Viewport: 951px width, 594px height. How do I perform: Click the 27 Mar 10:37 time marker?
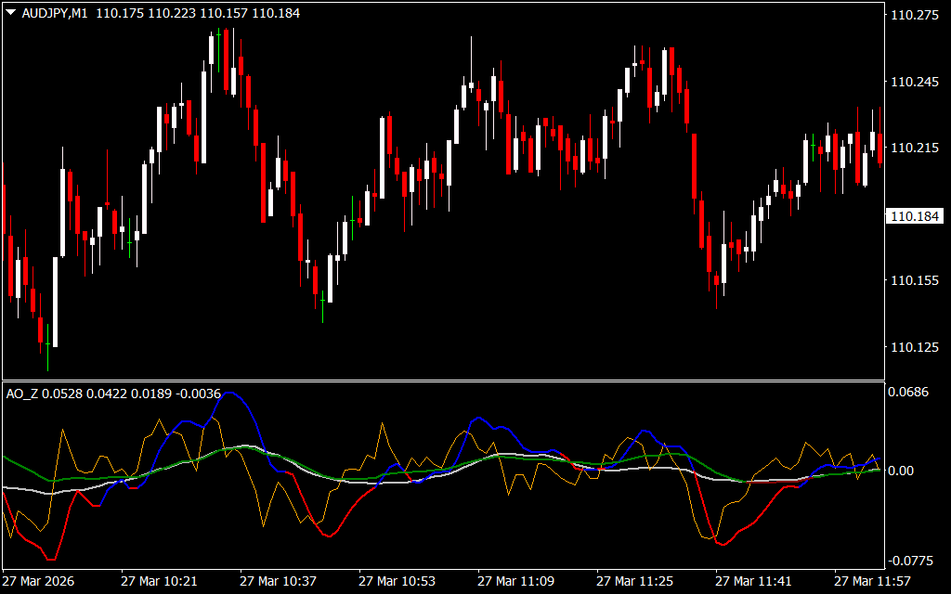pos(278,581)
